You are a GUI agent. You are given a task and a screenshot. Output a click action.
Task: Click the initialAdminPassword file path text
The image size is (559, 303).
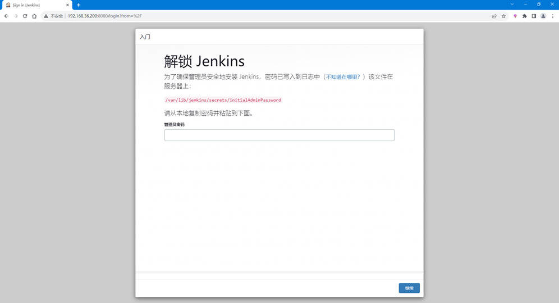coord(223,100)
